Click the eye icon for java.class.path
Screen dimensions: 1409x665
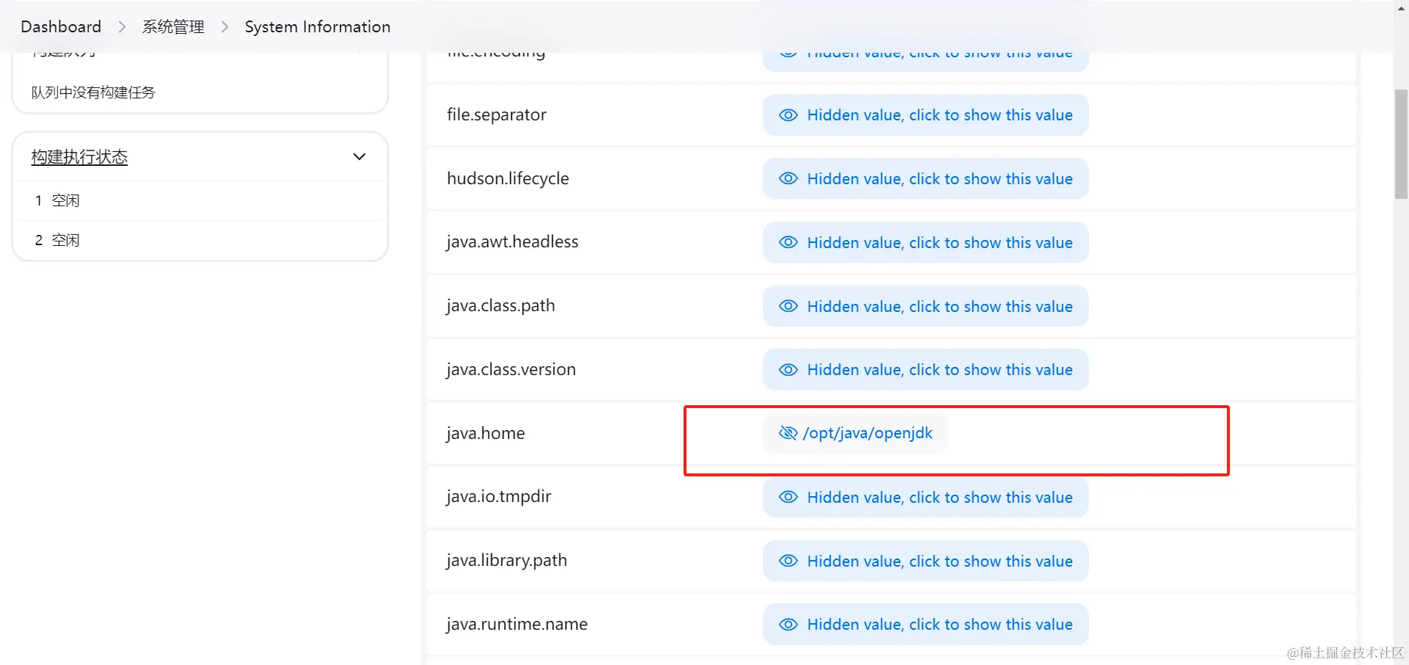[x=788, y=306]
